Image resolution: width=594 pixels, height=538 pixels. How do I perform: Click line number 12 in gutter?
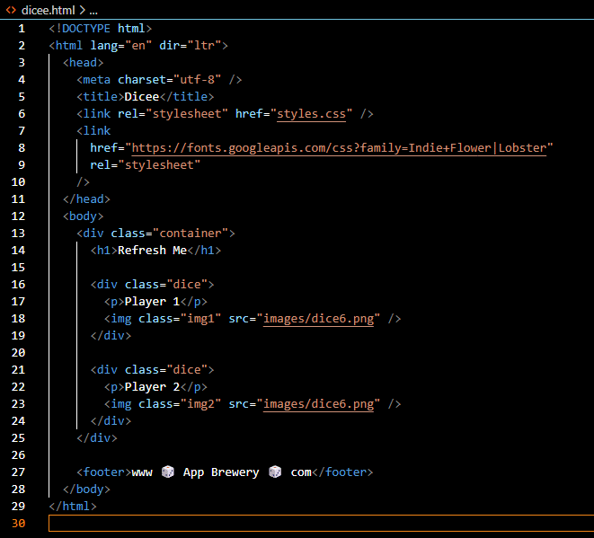click(18, 216)
